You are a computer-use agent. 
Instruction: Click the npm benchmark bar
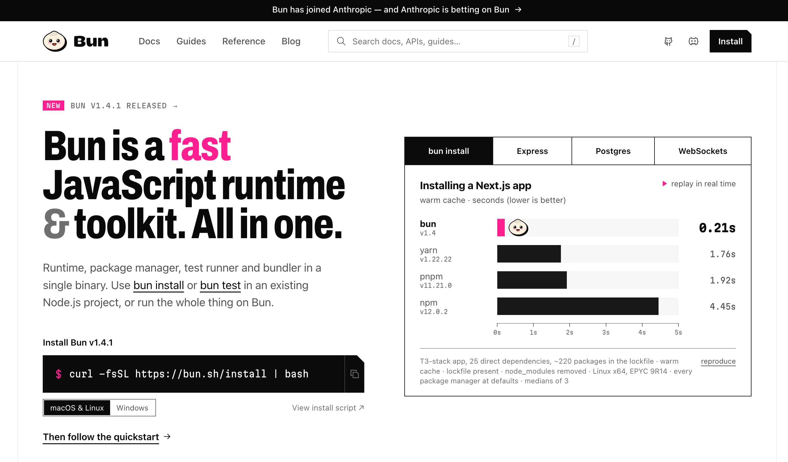pos(577,306)
